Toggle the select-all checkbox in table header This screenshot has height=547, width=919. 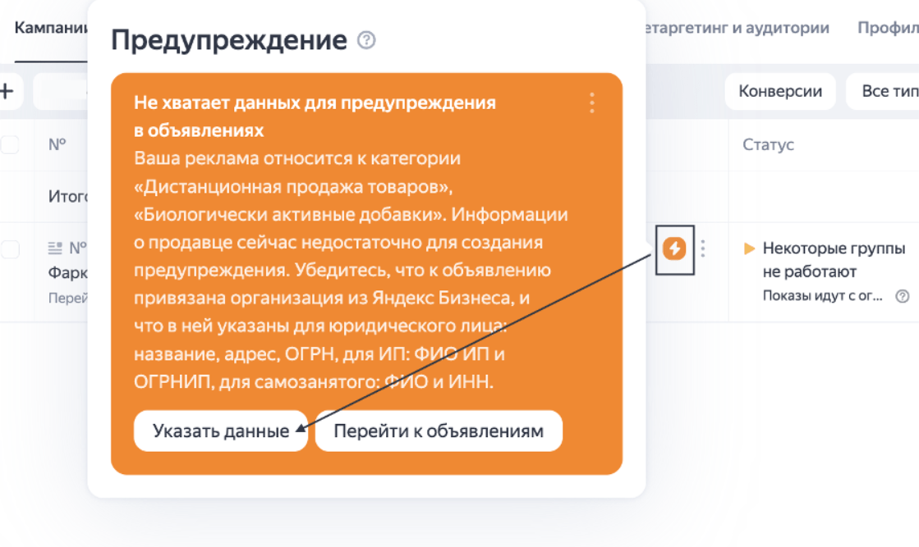click(9, 145)
